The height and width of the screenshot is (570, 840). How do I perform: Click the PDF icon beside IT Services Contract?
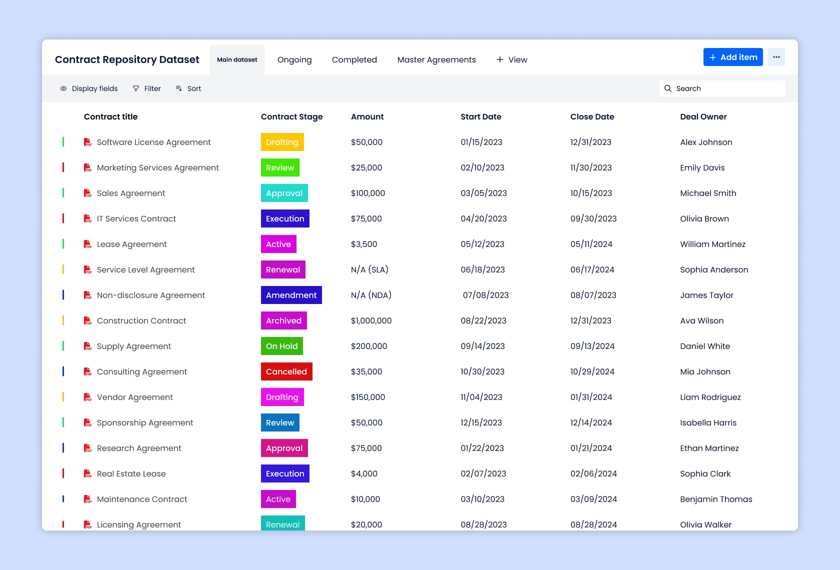point(87,218)
